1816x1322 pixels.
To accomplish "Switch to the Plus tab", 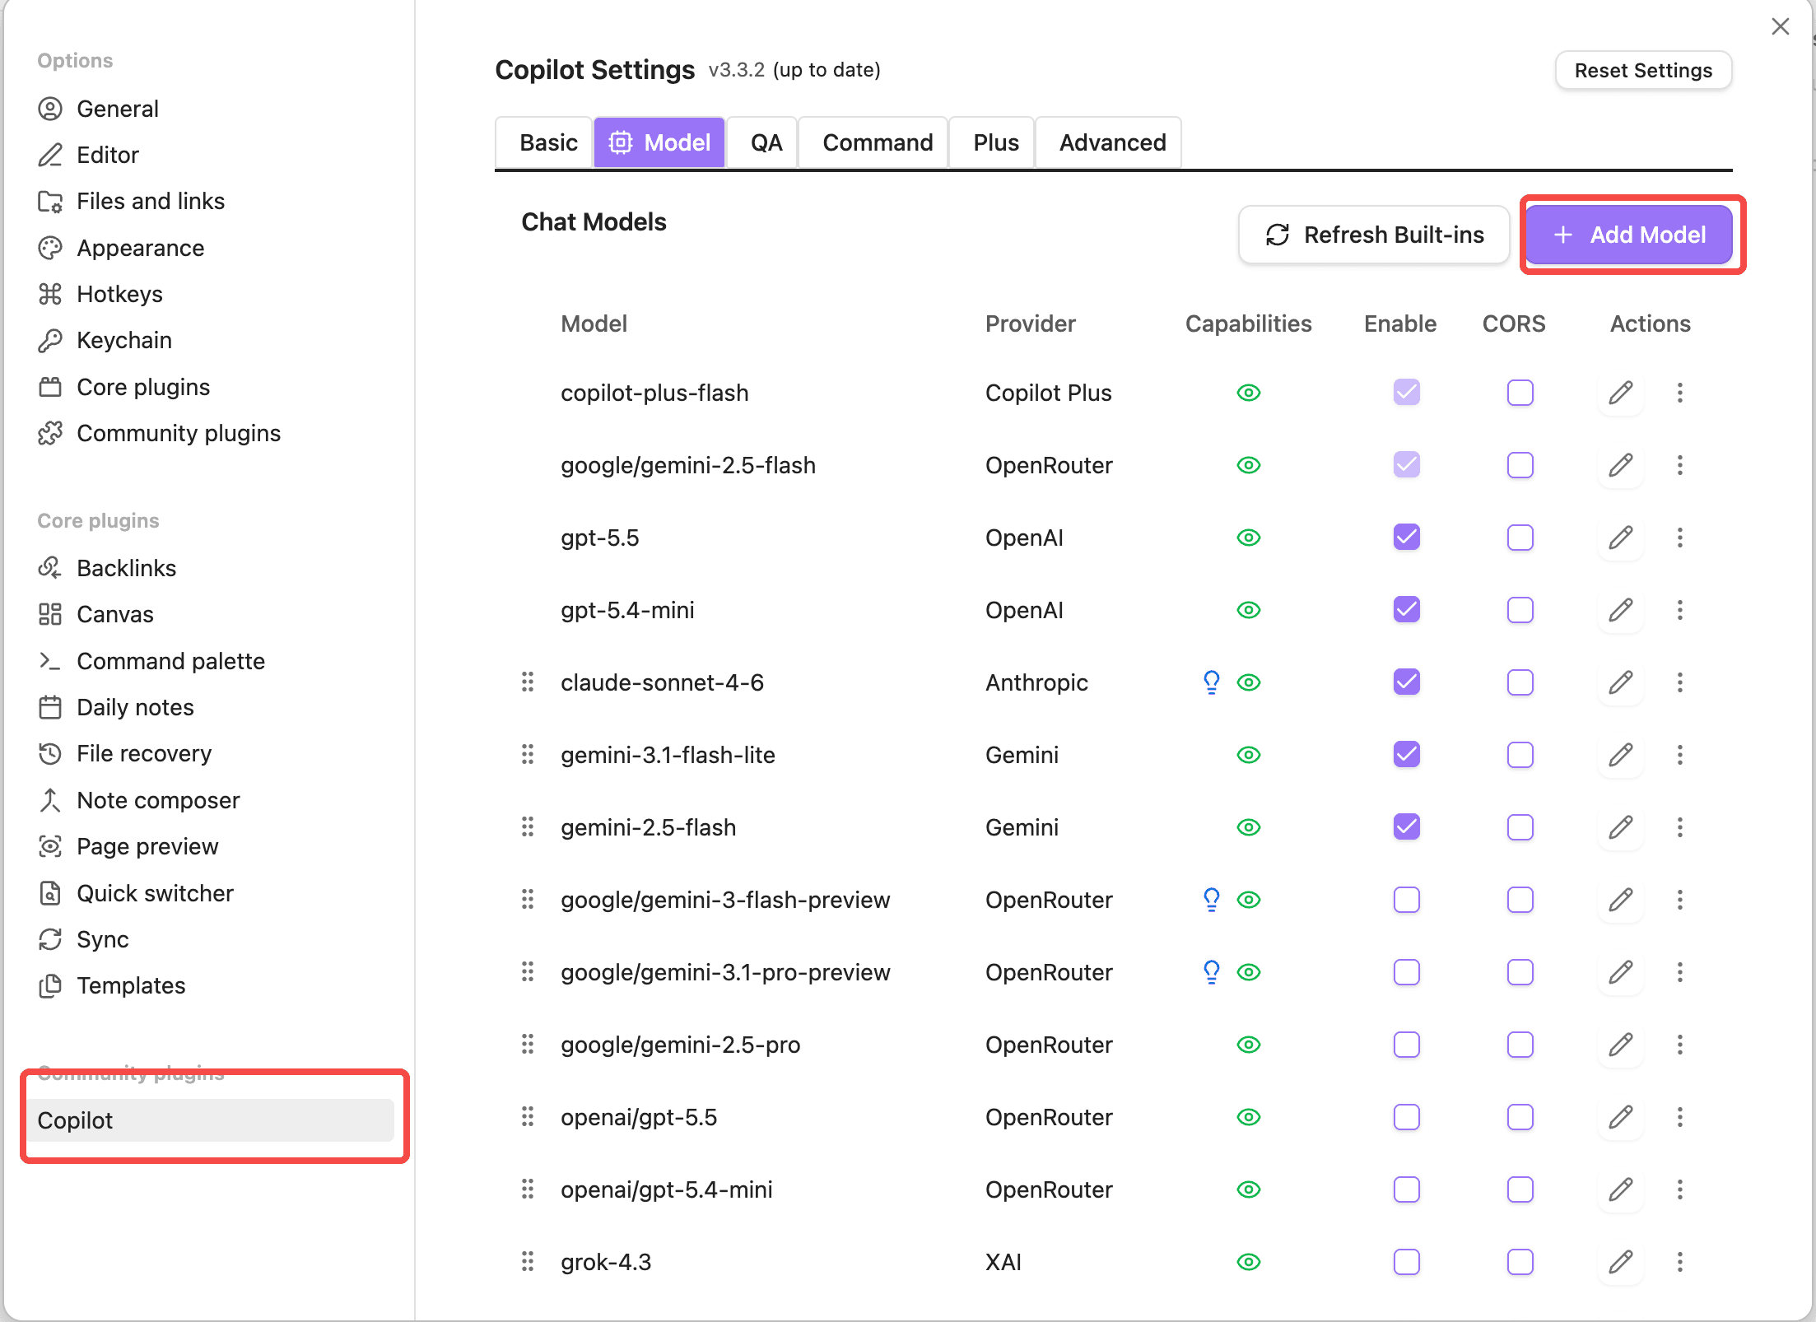I will pyautogui.click(x=991, y=142).
